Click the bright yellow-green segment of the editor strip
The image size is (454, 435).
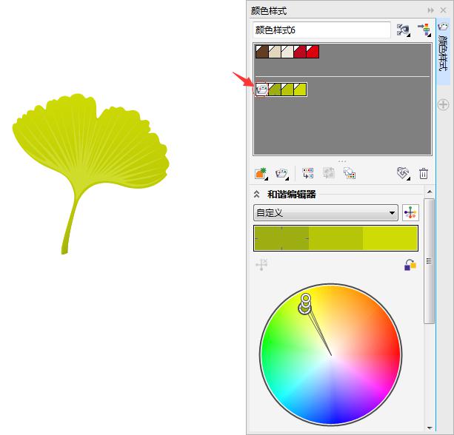pos(390,238)
